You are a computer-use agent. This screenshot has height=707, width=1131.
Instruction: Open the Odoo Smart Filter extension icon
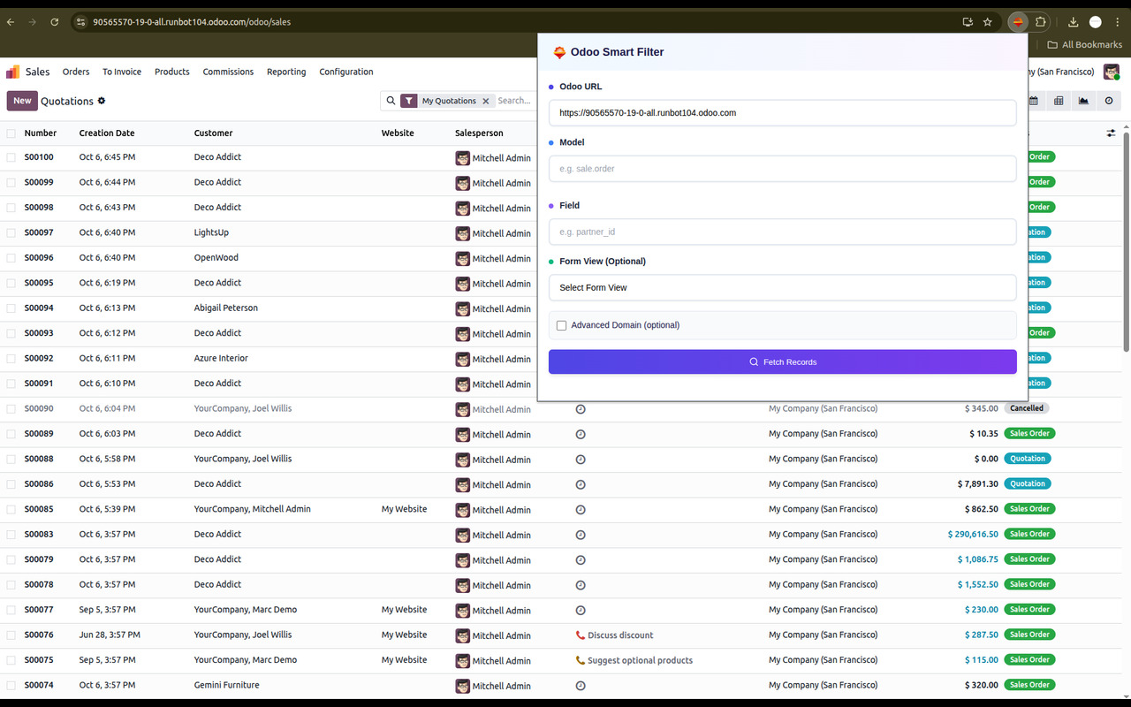[1018, 22]
